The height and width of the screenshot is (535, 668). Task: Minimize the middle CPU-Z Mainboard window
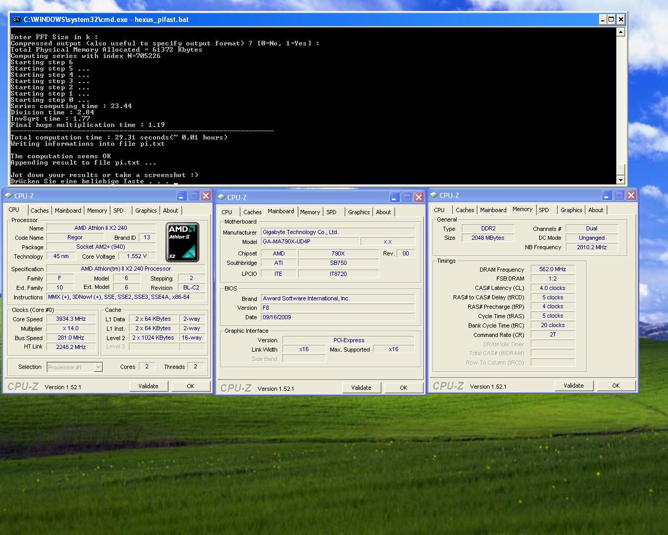(395, 197)
